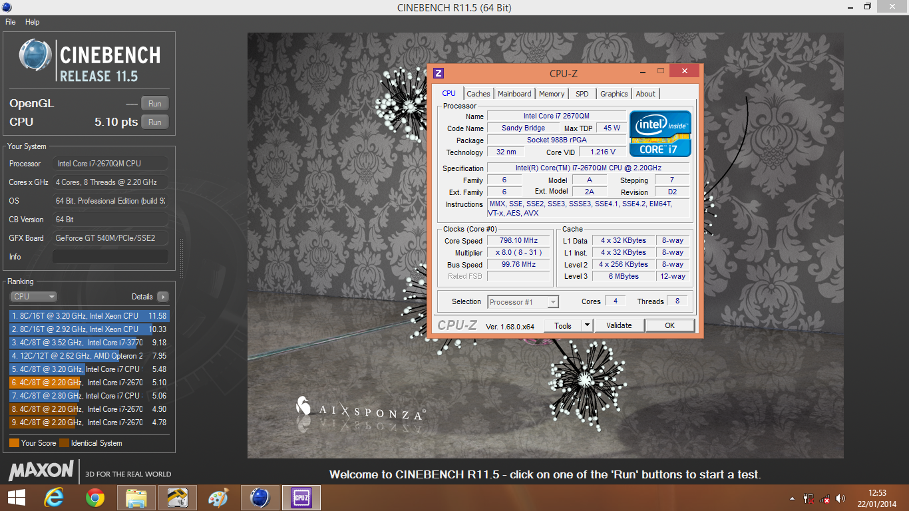Click OK in CPU-Z

pyautogui.click(x=669, y=325)
